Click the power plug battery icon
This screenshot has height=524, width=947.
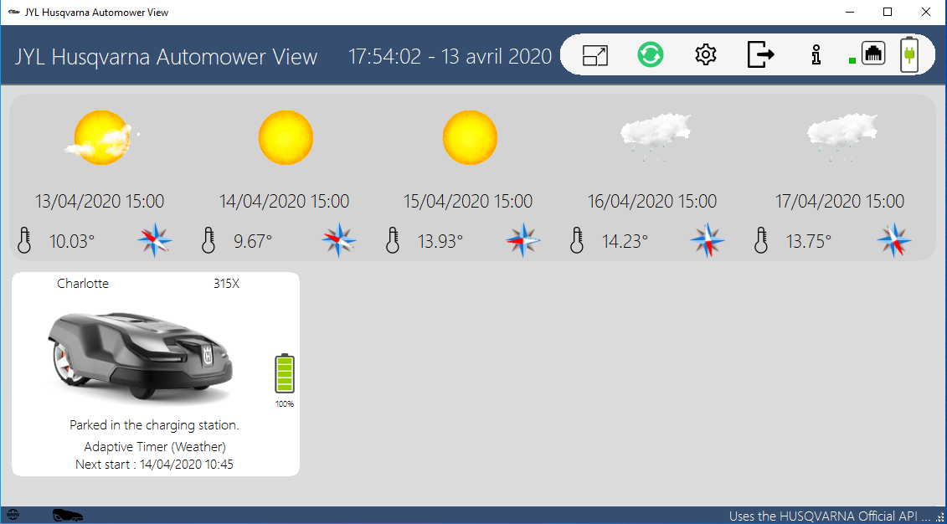click(x=909, y=54)
